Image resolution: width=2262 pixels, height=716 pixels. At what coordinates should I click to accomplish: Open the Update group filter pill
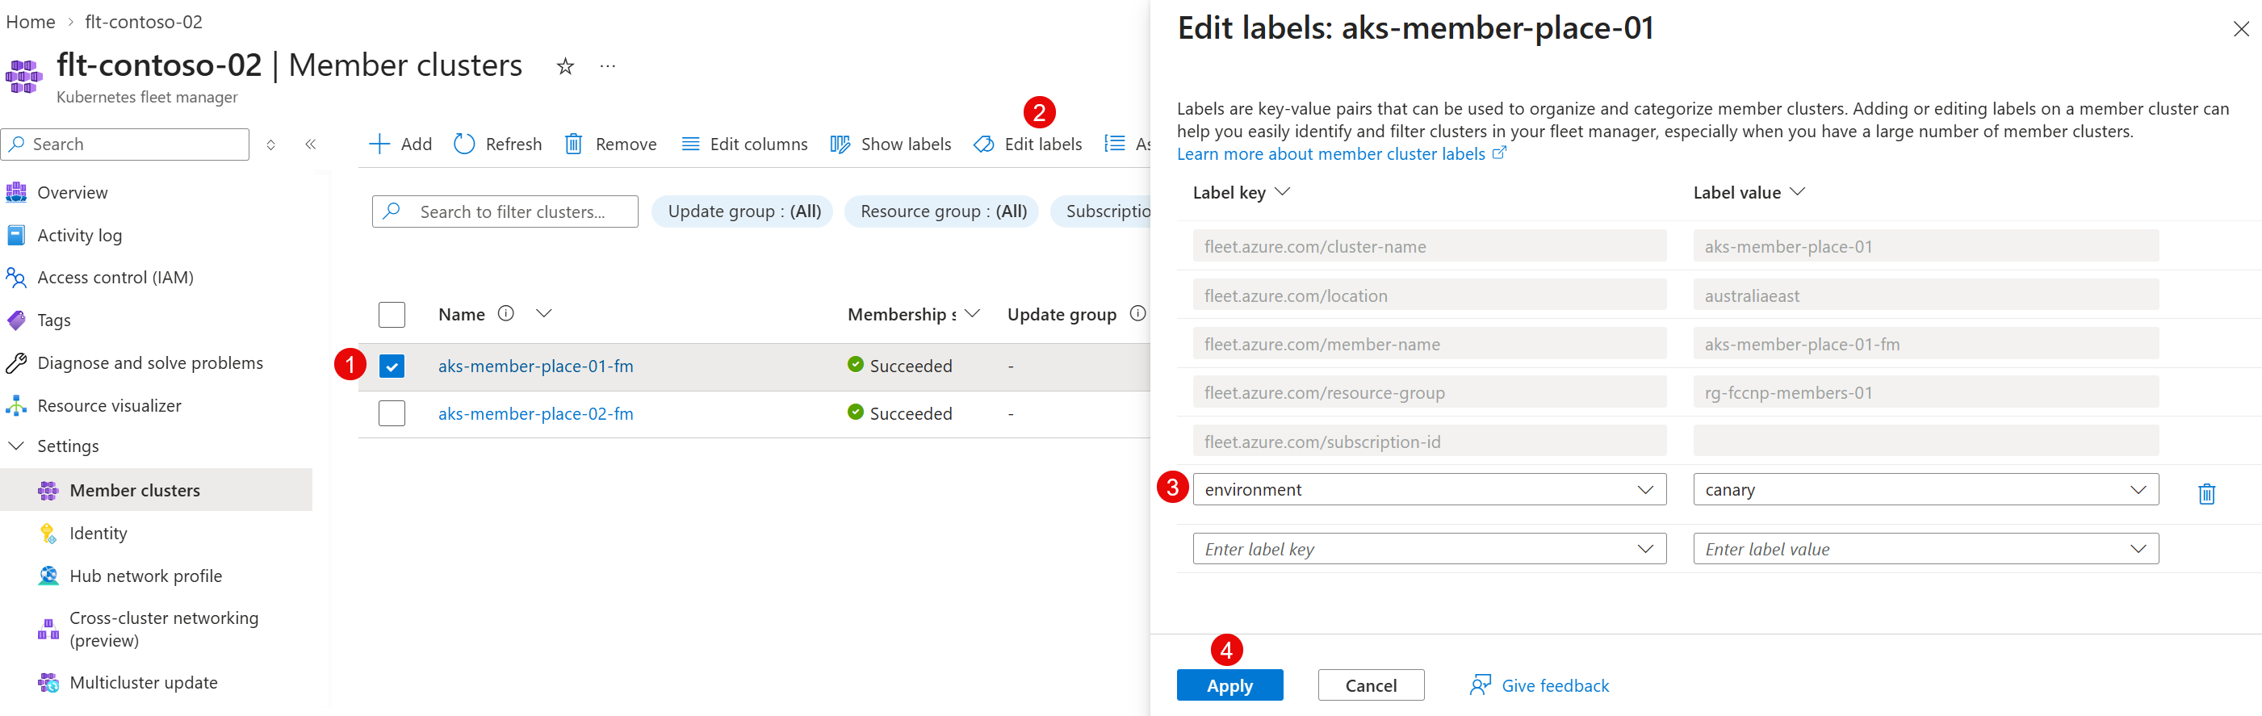743,211
